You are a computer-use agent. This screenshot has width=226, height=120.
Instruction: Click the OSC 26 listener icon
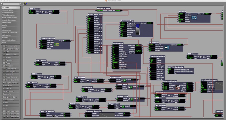coord(202,57)
